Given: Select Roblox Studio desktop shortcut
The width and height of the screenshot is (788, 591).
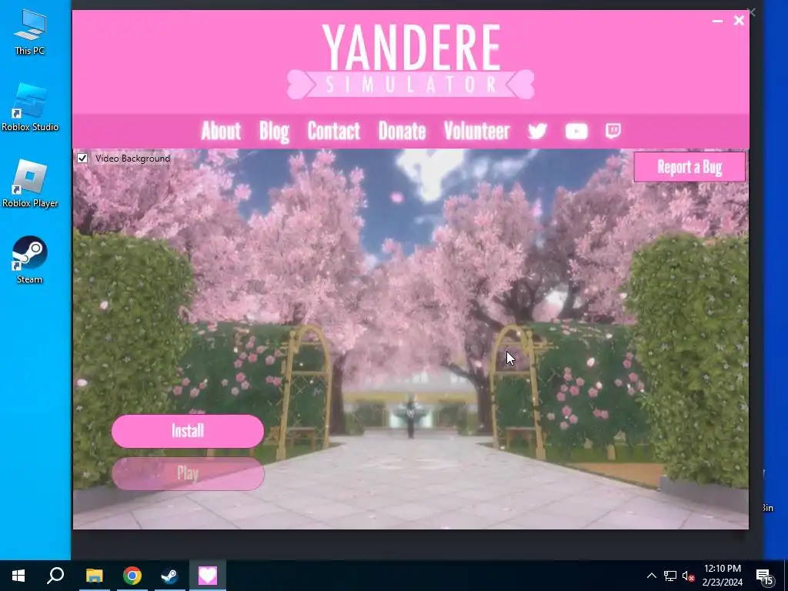Looking at the screenshot, I should [x=30, y=108].
